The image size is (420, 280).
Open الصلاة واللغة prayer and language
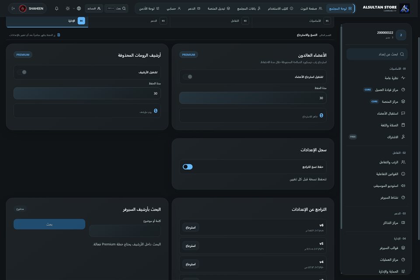point(377,125)
